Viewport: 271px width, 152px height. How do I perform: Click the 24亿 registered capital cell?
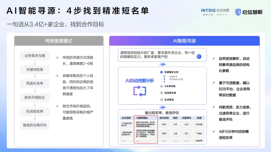(186, 124)
